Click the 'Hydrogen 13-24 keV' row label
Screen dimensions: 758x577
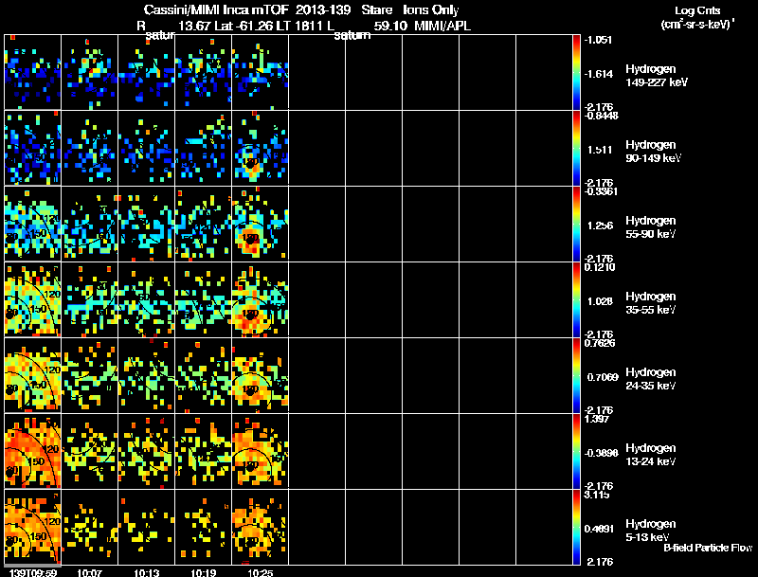(651, 455)
